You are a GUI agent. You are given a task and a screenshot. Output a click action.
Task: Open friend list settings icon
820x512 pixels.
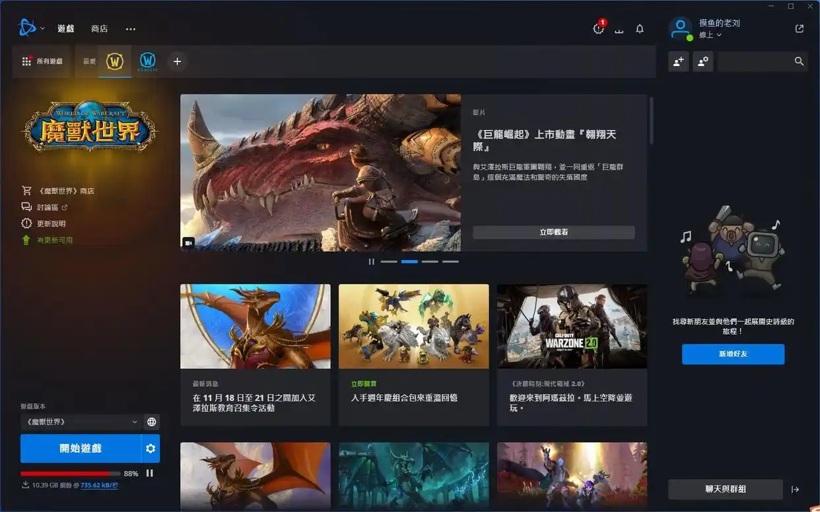point(703,61)
